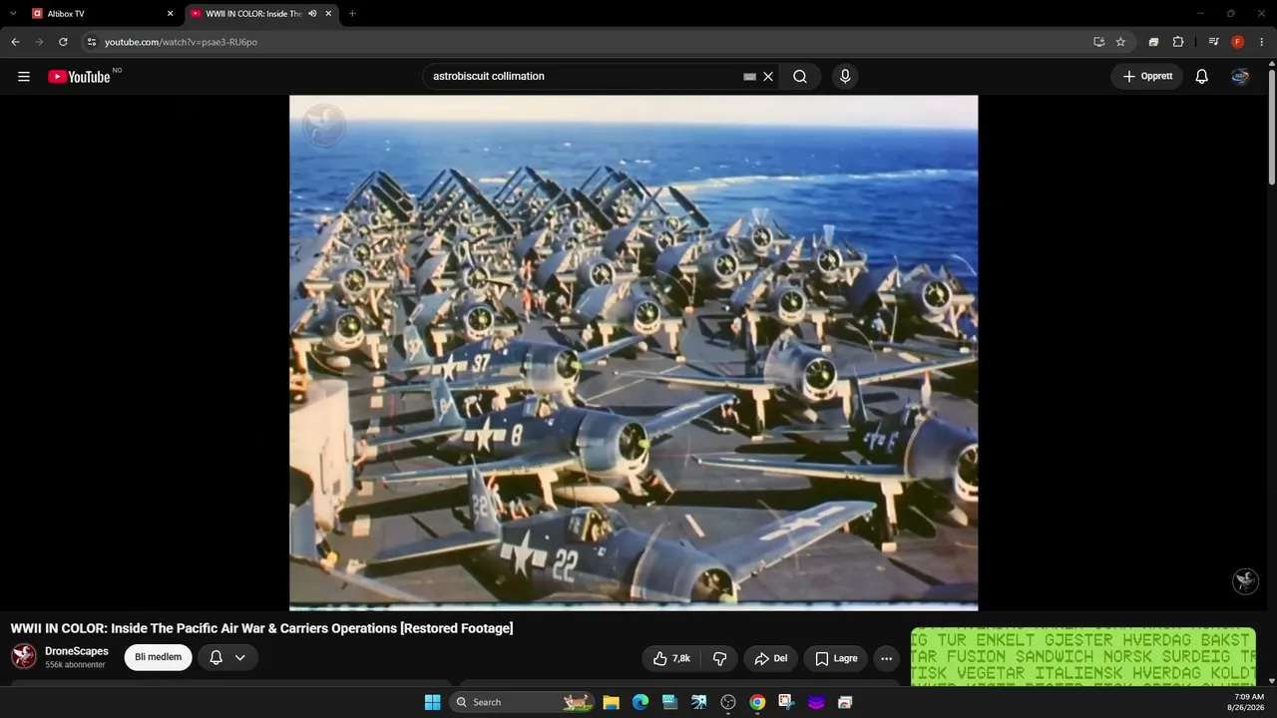
Task: Start voice search with the microphone
Action: [845, 77]
